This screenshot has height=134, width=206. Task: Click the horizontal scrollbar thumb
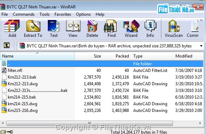pos(90,123)
